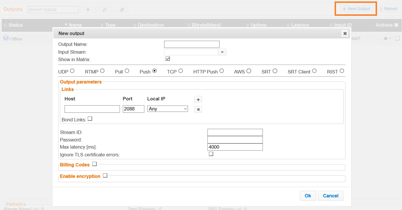Enable the Bond Links checkbox

90,119
